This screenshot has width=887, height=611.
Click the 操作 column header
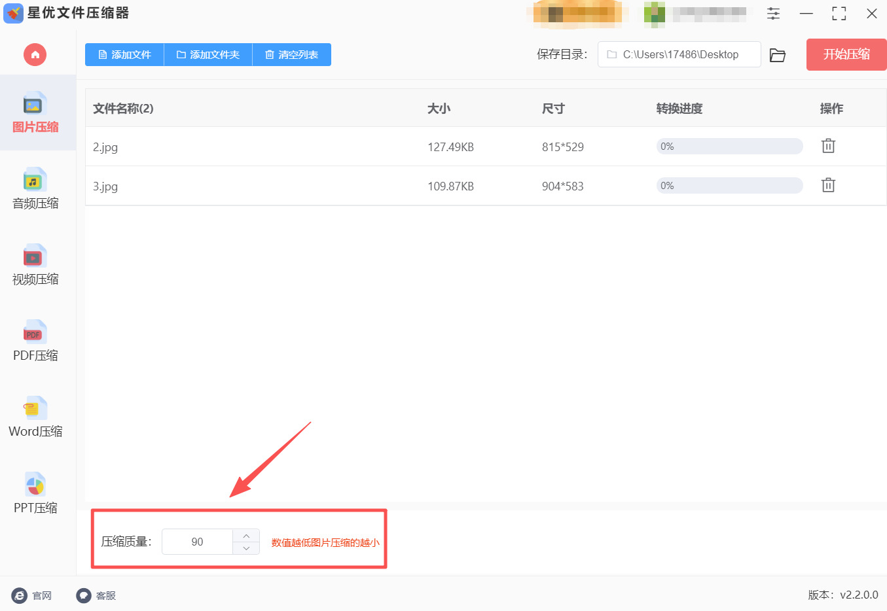[831, 109]
